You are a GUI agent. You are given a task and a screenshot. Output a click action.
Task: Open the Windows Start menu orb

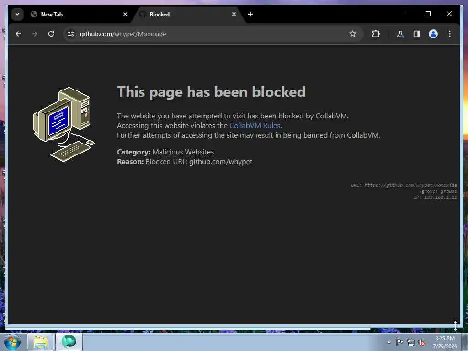[x=12, y=342]
